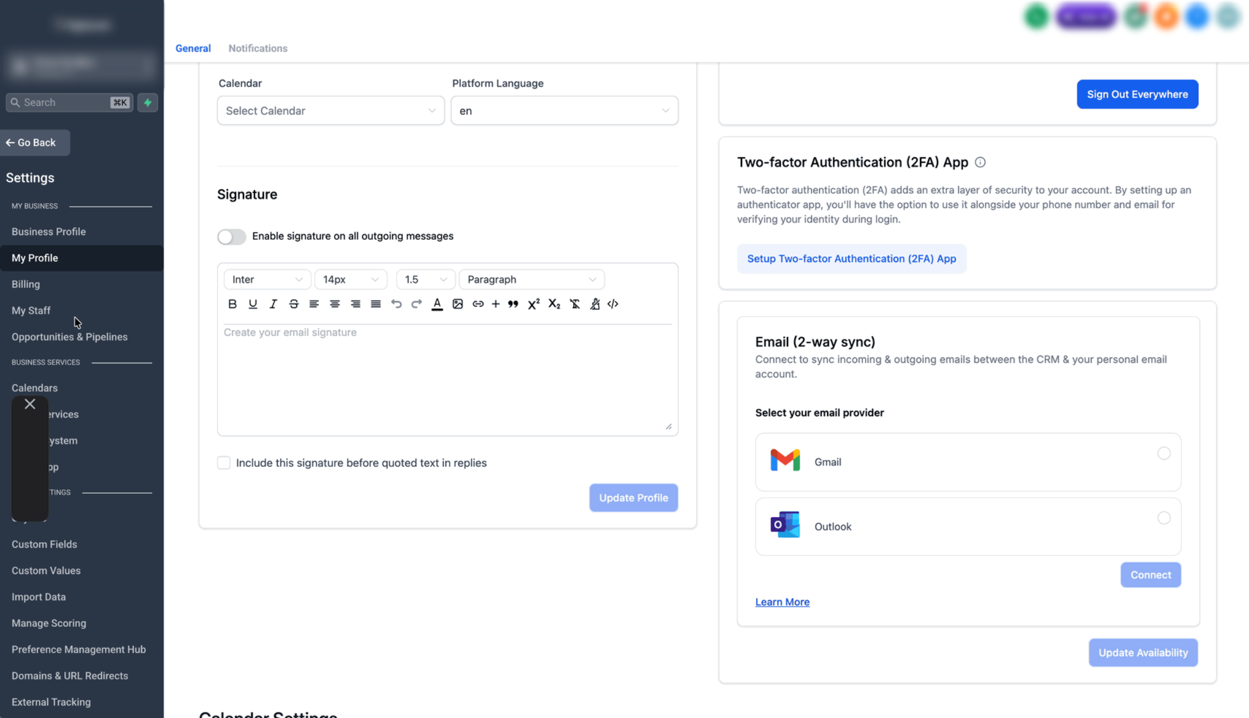Apply italic style in signature editor
This screenshot has height=718, width=1249.
click(273, 304)
